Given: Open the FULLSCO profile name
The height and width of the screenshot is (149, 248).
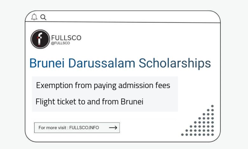Looking at the screenshot, I should 66,38.
